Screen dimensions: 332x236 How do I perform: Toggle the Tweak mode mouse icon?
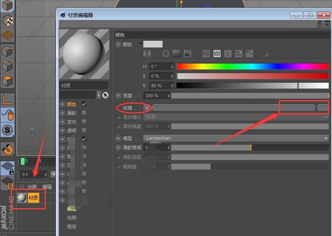click(x=7, y=115)
